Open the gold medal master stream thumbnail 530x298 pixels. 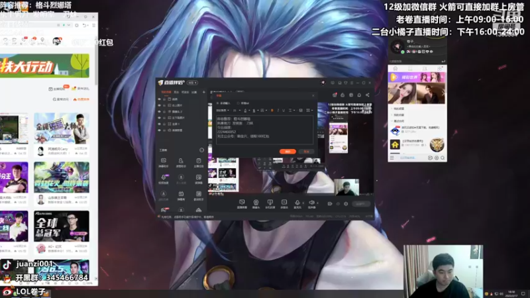(x=62, y=128)
